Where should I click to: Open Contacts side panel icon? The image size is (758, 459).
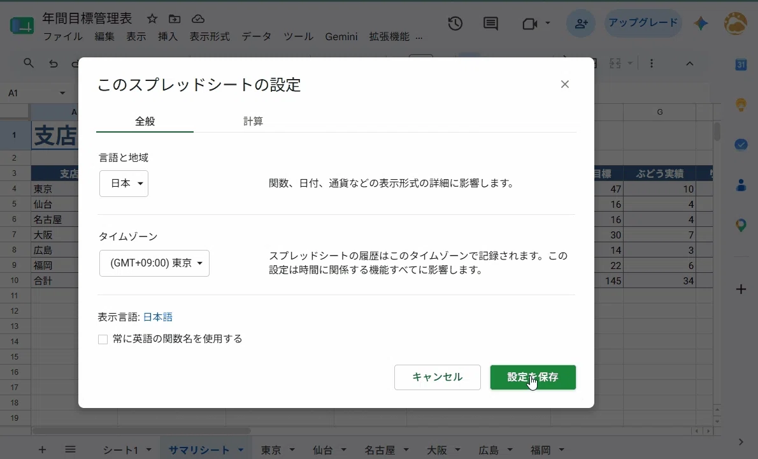[741, 185]
